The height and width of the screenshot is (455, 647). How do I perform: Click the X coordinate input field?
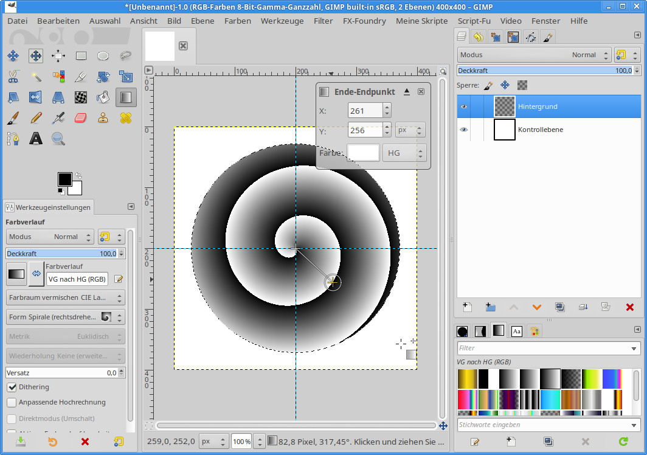[x=365, y=111]
